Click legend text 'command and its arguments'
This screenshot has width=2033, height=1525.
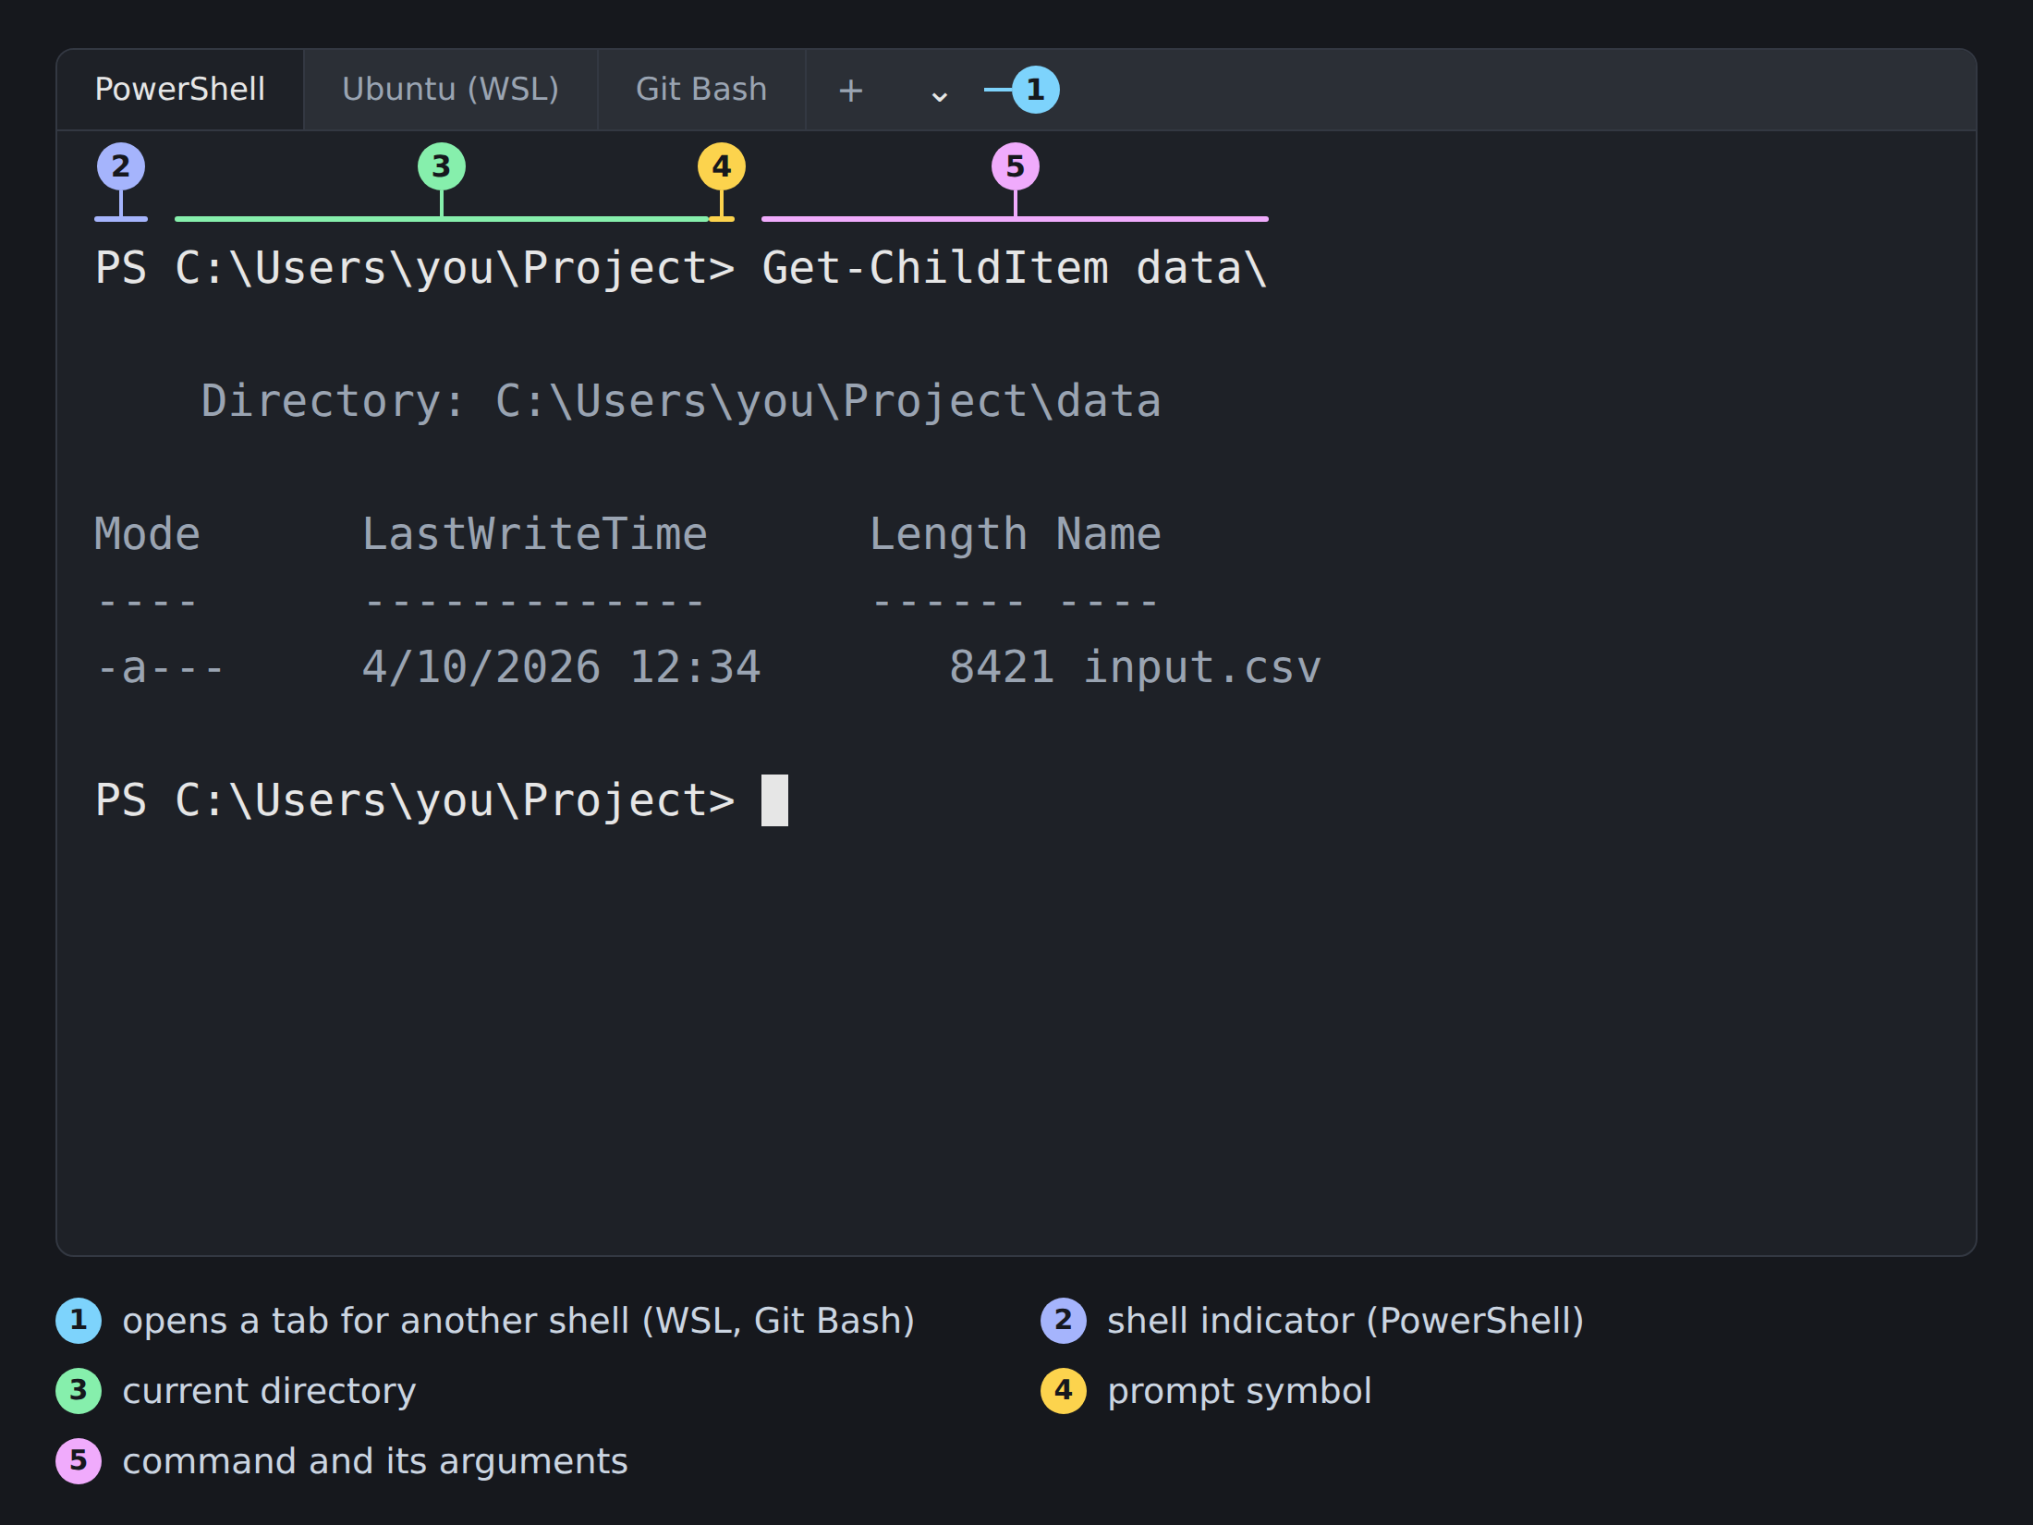pos(375,1461)
